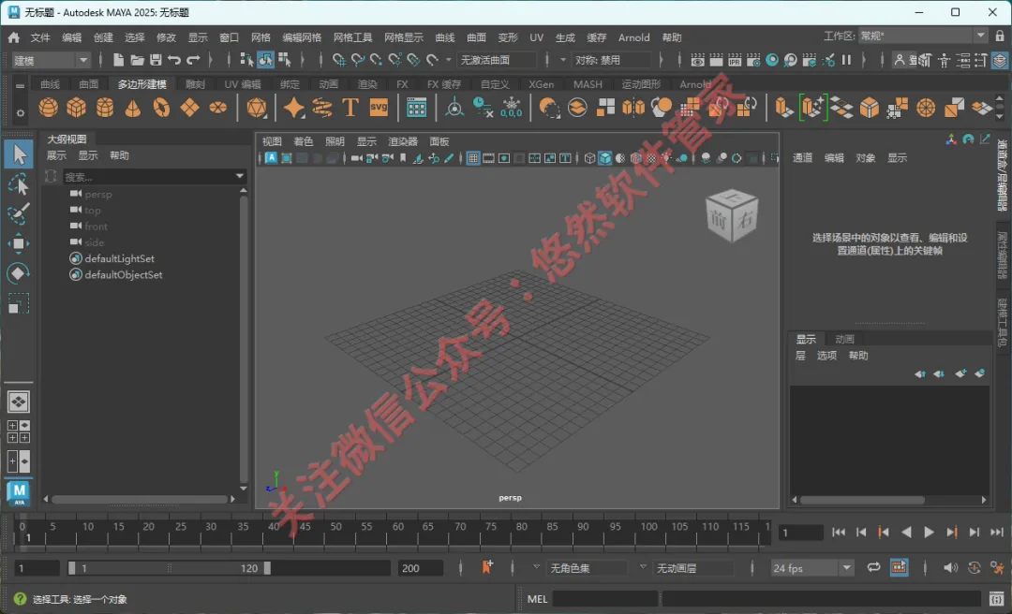Screen dimensions: 1012x614
Task: Open the 通道 channel box menu
Action: [x=802, y=157]
